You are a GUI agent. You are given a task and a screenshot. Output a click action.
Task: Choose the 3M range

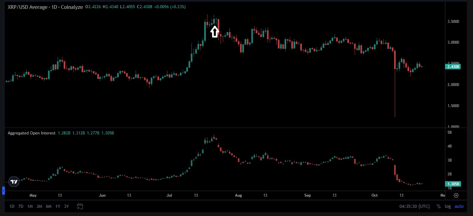[39, 206]
